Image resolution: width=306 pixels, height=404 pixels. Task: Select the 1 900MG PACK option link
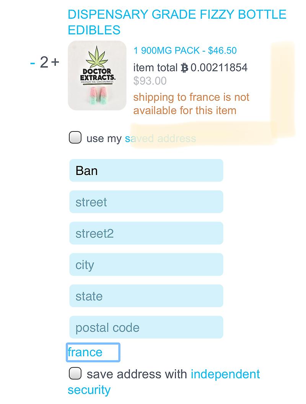[185, 50]
